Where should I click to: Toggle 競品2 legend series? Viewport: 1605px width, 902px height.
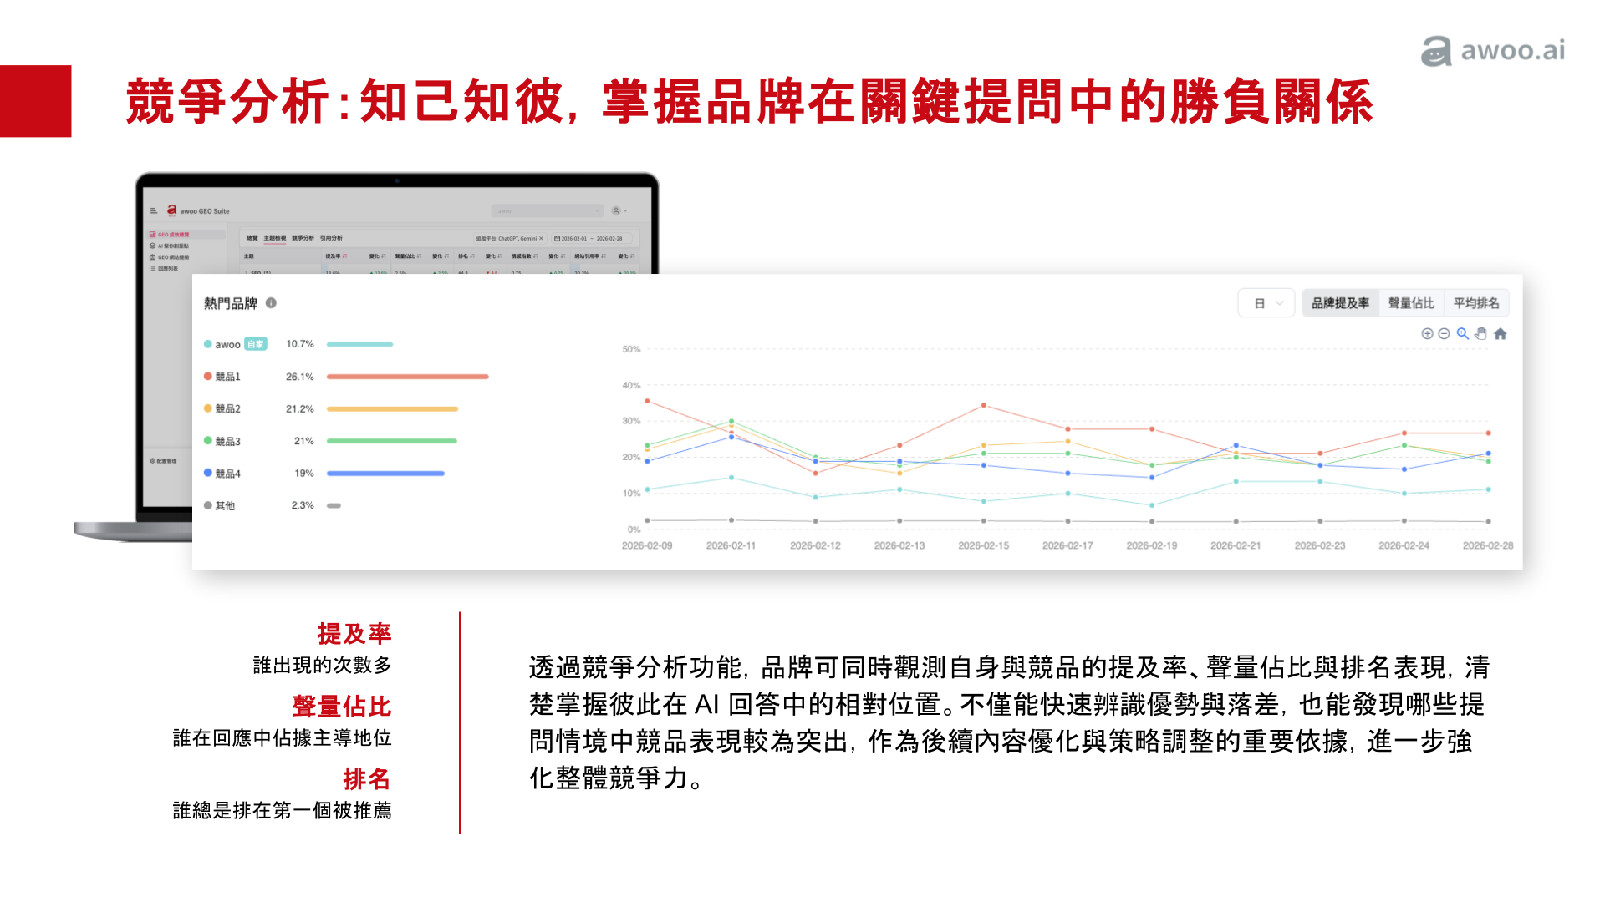click(222, 409)
